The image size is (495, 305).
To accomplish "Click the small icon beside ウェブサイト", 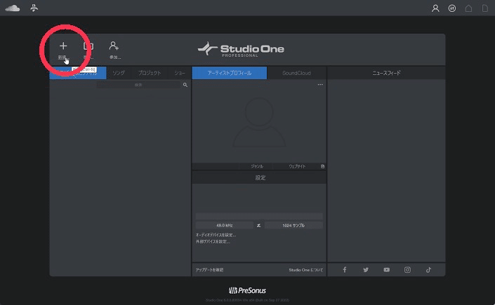I will pos(322,166).
